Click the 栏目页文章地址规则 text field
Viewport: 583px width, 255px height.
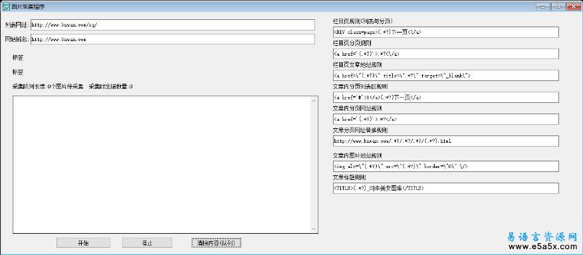pyautogui.click(x=446, y=75)
